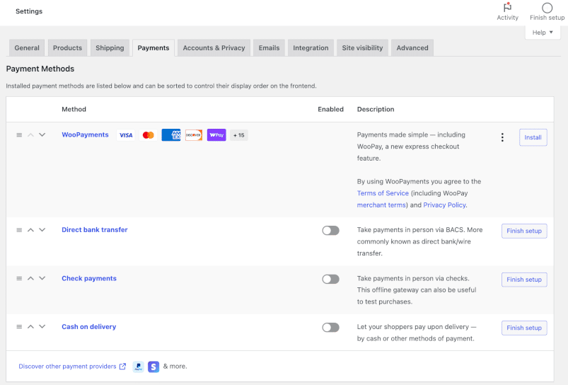
Task: Open the Advanced tab
Action: (412, 48)
